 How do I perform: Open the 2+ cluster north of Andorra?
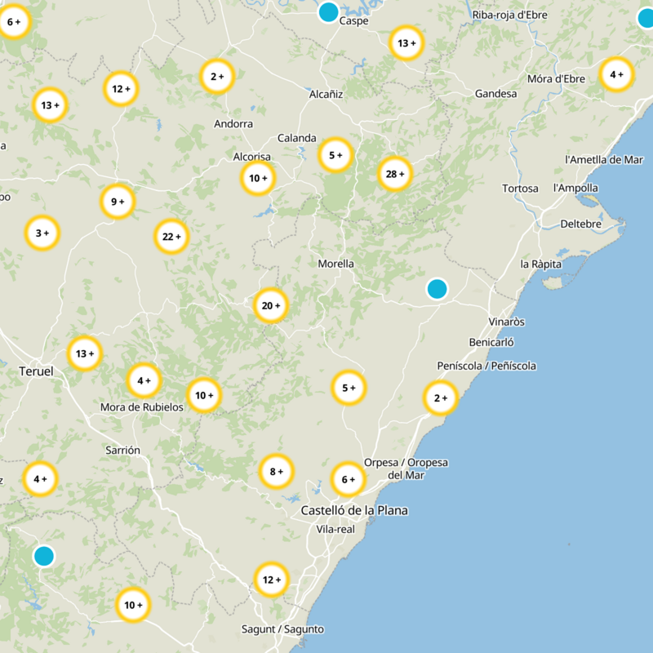click(x=217, y=77)
